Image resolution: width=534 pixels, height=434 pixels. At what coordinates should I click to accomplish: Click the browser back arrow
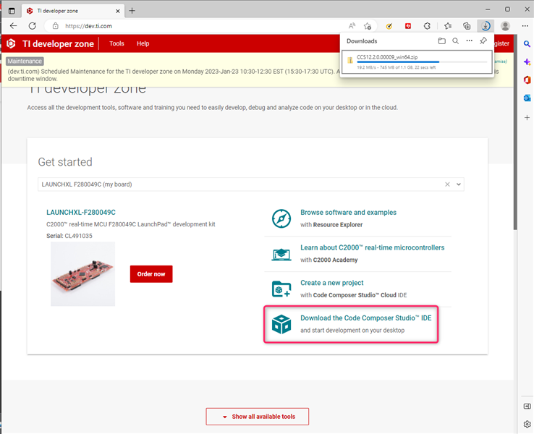pyautogui.click(x=13, y=26)
